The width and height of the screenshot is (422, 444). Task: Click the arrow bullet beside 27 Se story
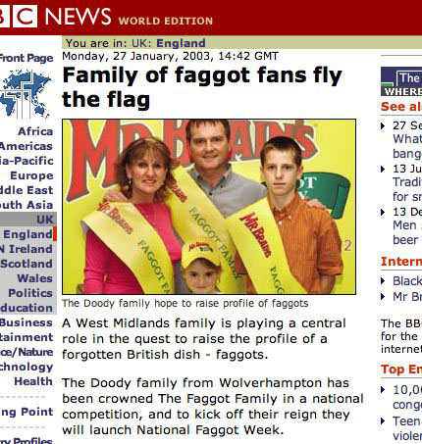coord(383,125)
